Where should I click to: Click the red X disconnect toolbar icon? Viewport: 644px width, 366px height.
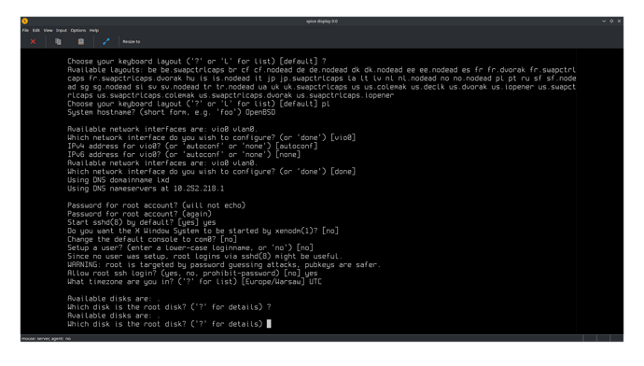point(33,41)
